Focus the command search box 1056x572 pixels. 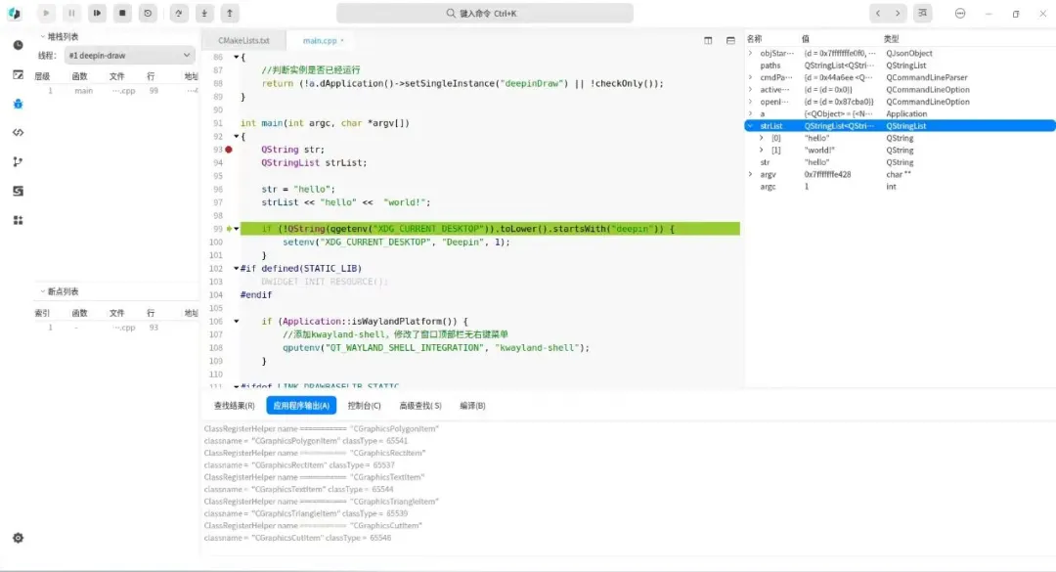484,13
